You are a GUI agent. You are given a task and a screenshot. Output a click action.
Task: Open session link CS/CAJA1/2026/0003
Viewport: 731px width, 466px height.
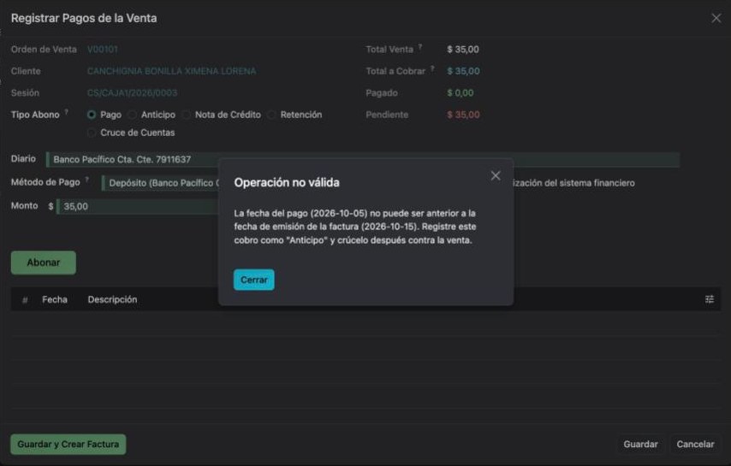(x=133, y=93)
